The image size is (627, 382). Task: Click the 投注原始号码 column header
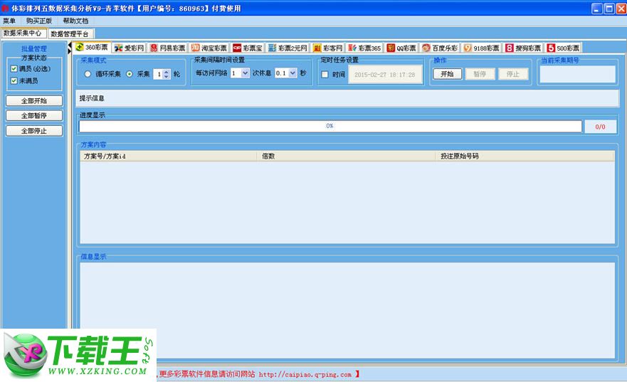pyautogui.click(x=525, y=156)
